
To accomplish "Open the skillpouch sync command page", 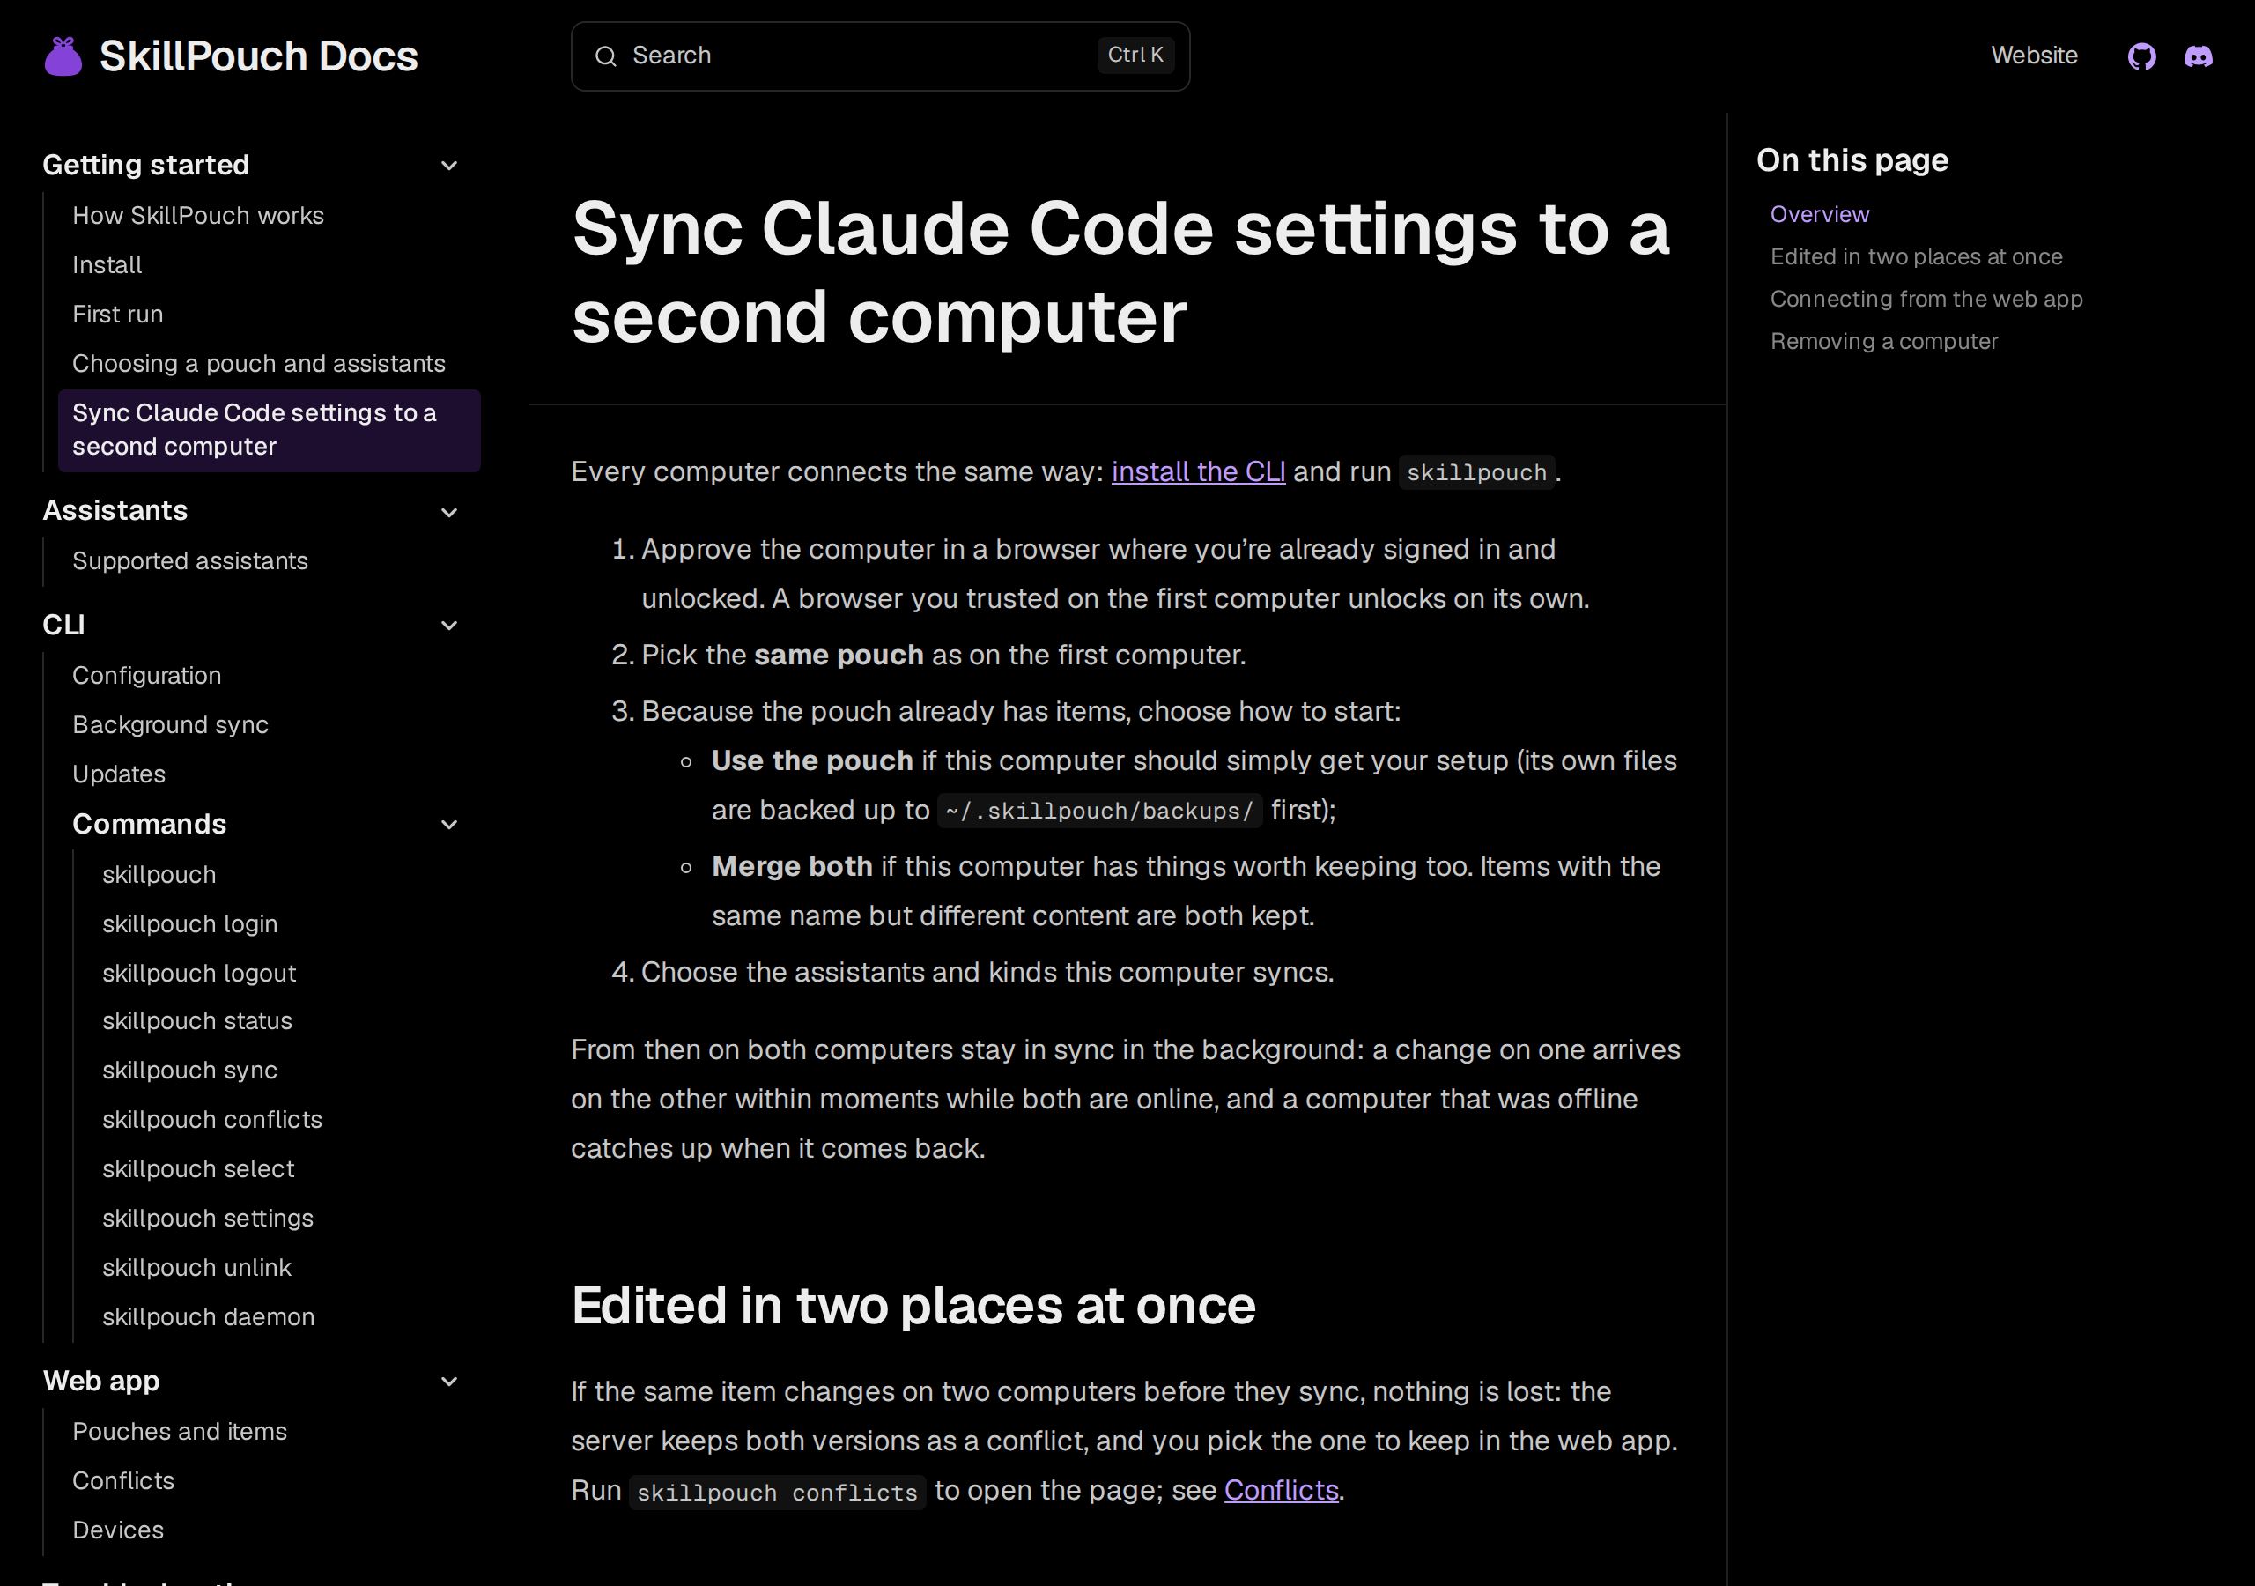I will [x=189, y=1070].
